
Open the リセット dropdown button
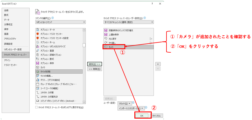[x=125, y=104]
